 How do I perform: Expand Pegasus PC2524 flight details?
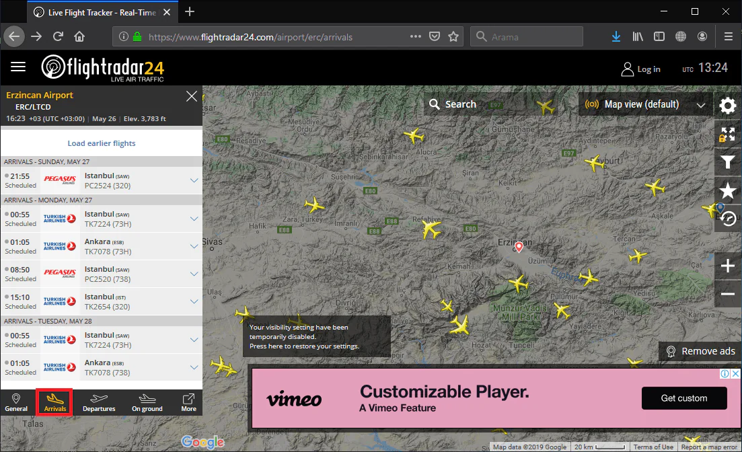tap(194, 180)
